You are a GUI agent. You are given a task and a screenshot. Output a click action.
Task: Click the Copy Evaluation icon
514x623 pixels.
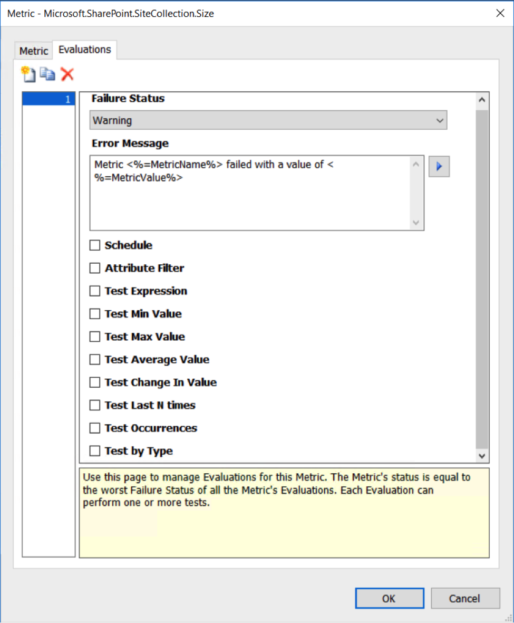point(47,74)
